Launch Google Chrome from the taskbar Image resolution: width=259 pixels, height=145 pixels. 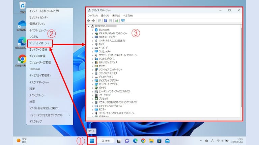tap(143, 141)
